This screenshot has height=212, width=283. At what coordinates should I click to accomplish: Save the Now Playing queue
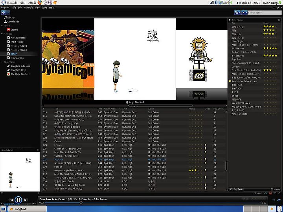coord(240,189)
